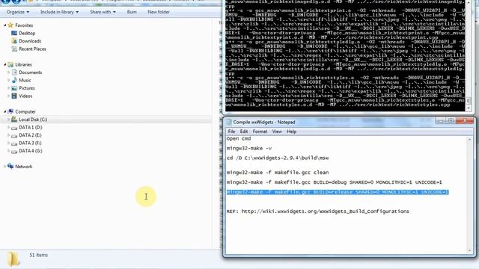Image resolution: width=479 pixels, height=269 pixels.
Task: Click the Music library icon
Action: pyautogui.click(x=14, y=80)
